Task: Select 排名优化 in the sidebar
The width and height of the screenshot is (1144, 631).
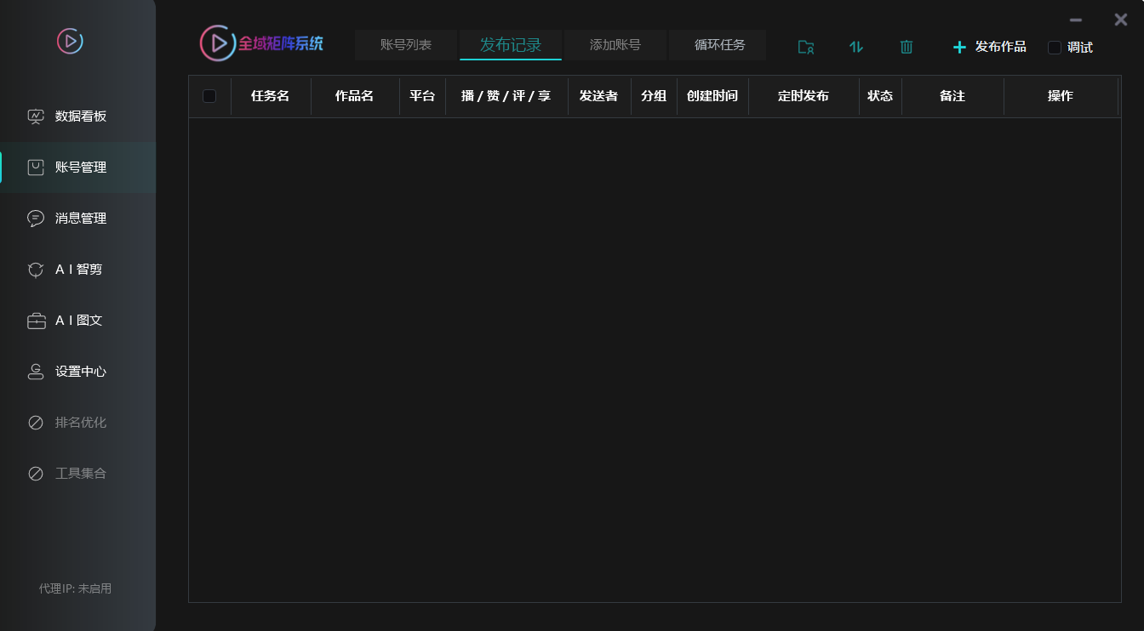Action: point(81,423)
